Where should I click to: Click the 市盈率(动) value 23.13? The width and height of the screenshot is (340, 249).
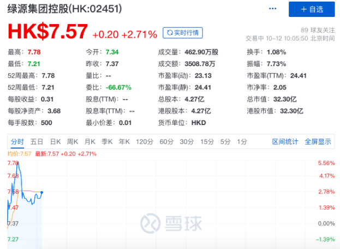point(203,76)
